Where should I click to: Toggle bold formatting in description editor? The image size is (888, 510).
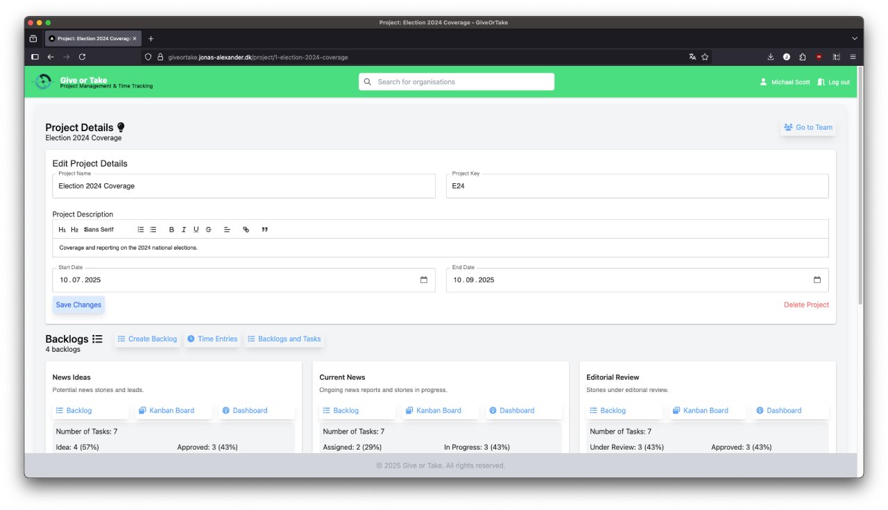pyautogui.click(x=171, y=230)
